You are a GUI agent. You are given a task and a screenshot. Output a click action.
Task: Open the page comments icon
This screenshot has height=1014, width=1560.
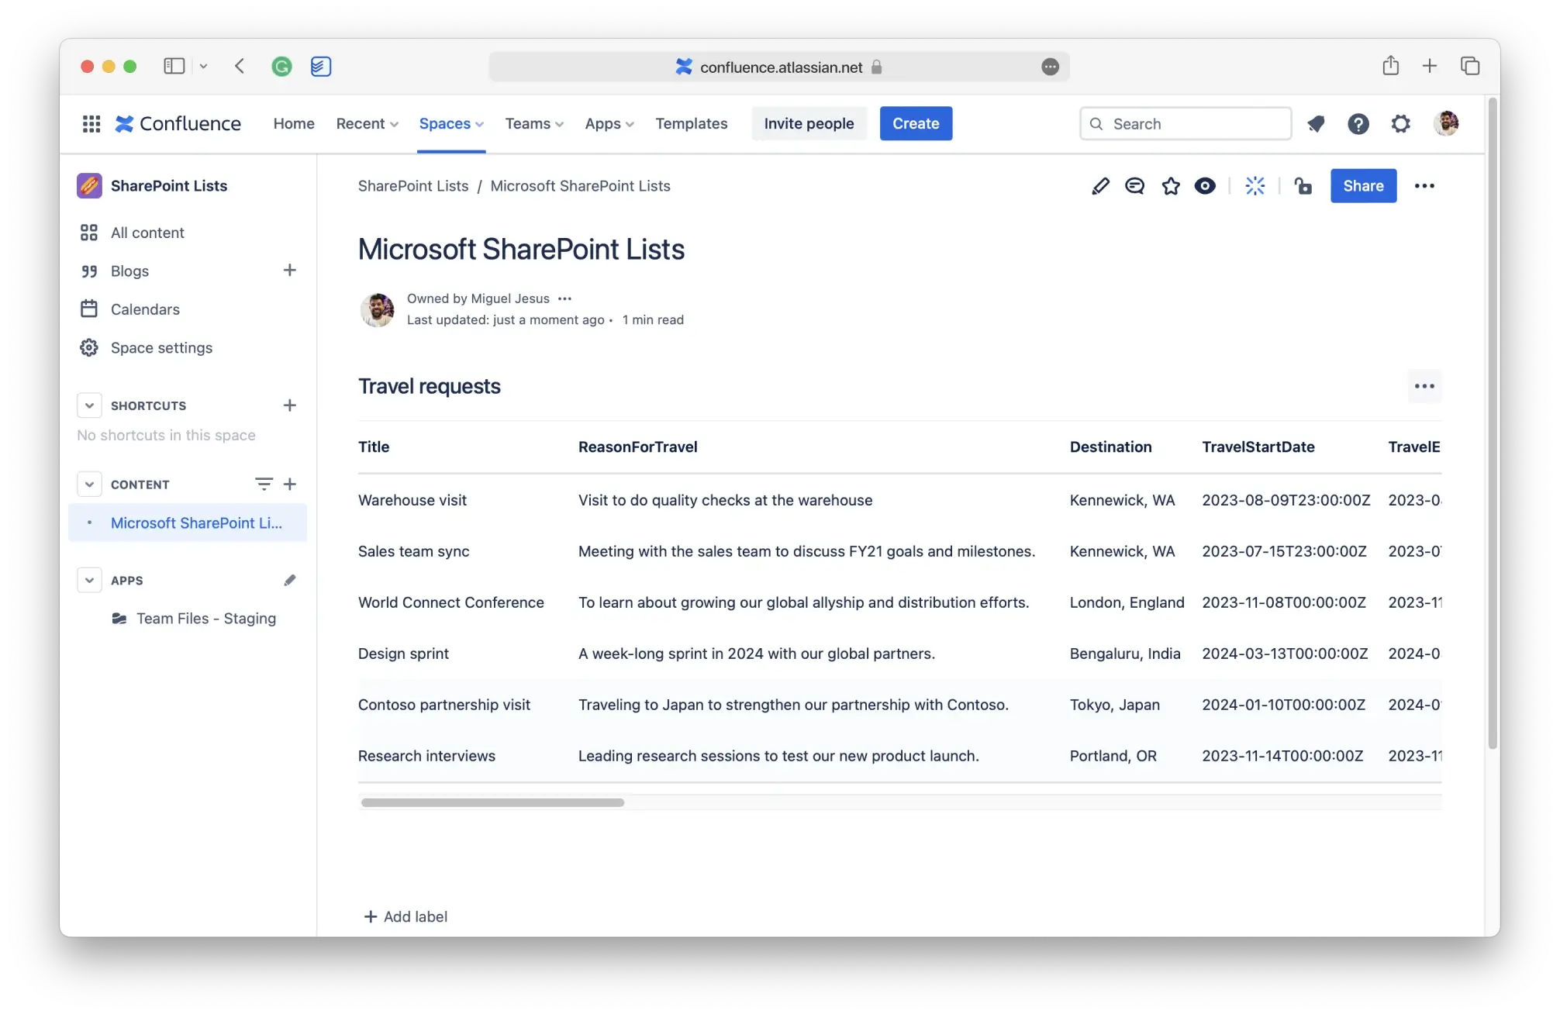(x=1134, y=186)
